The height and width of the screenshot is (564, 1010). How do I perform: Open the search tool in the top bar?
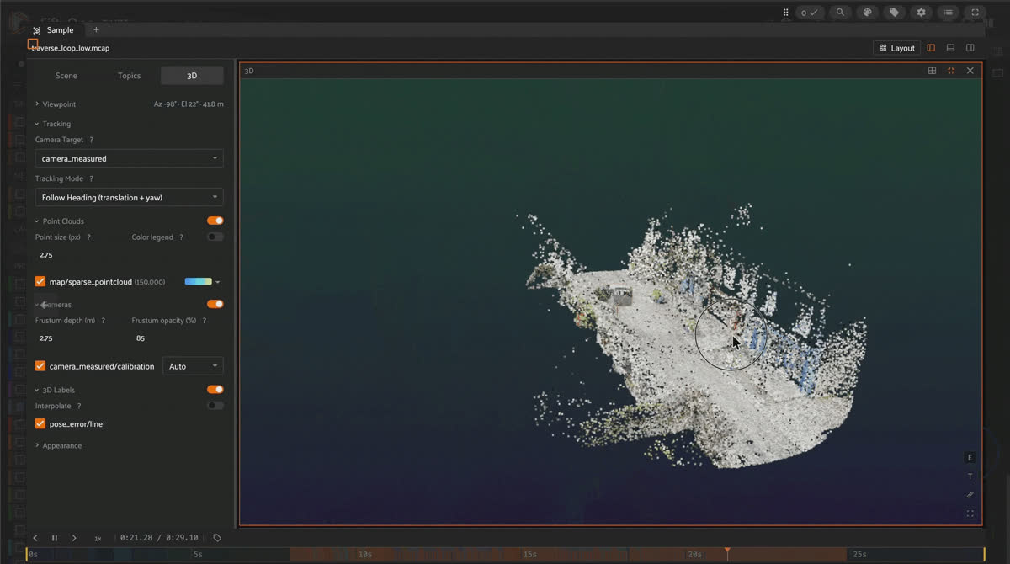(839, 13)
